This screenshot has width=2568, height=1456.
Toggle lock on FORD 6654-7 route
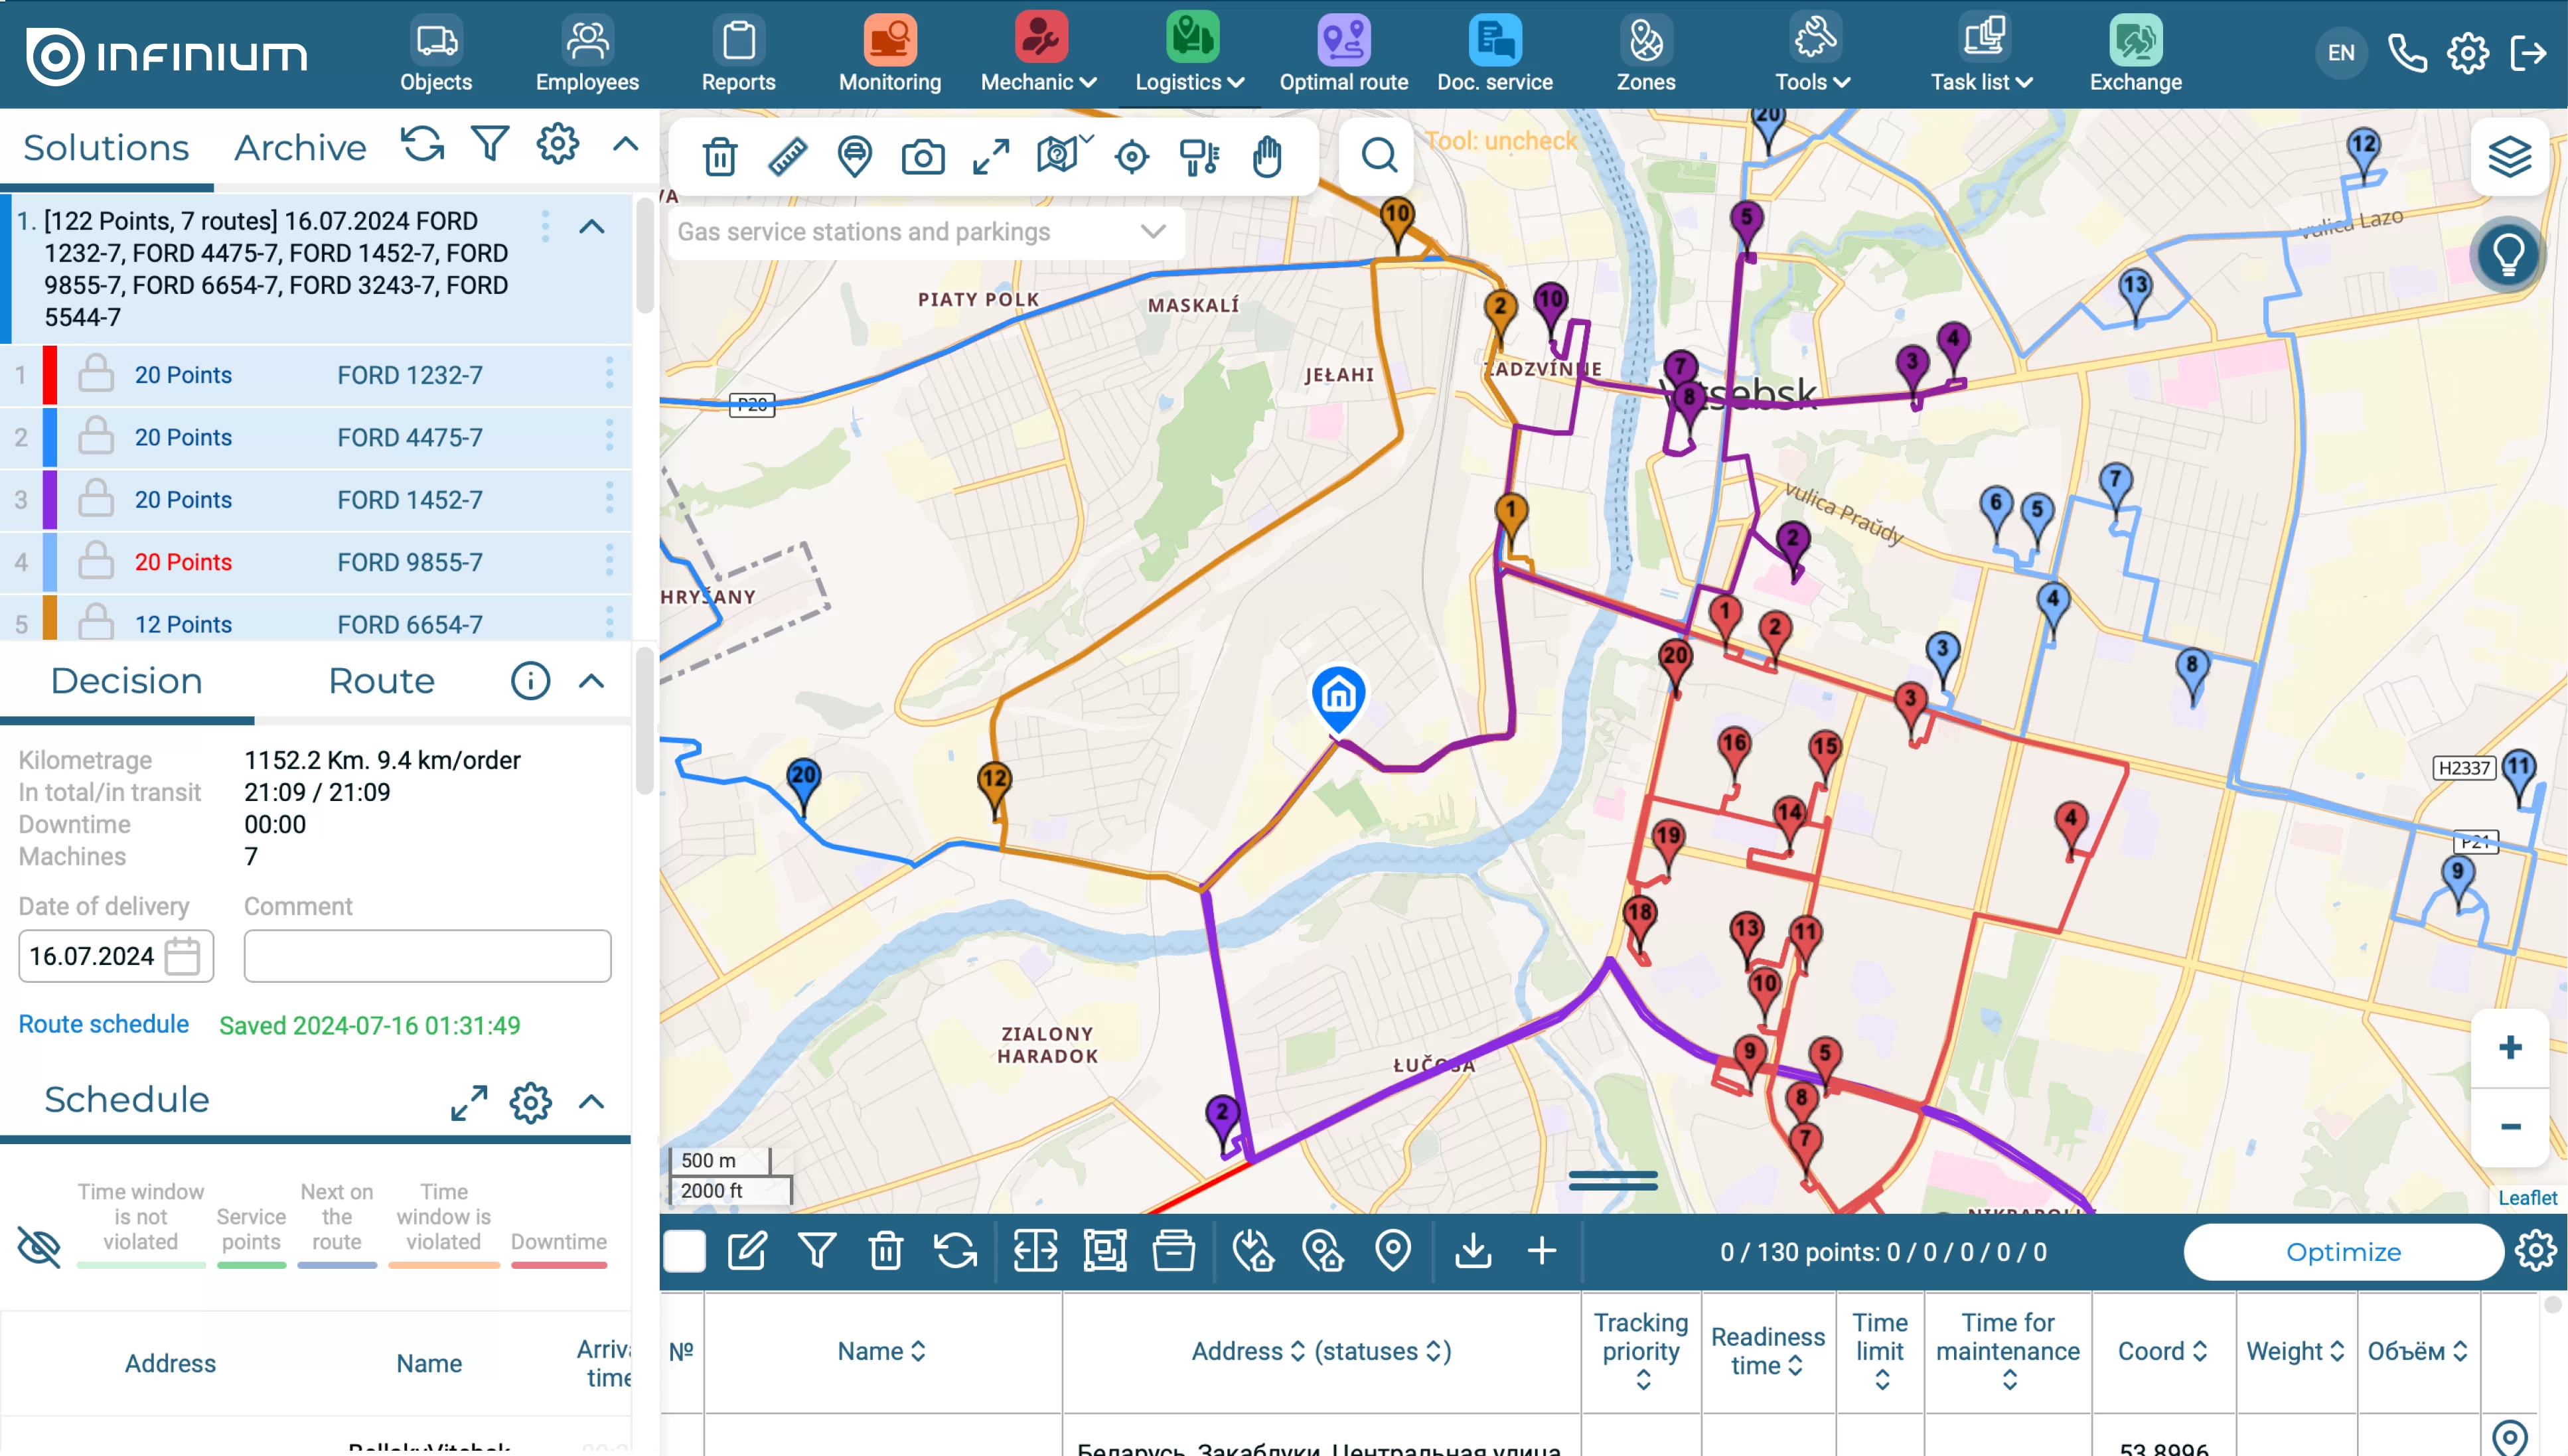pyautogui.click(x=96, y=622)
